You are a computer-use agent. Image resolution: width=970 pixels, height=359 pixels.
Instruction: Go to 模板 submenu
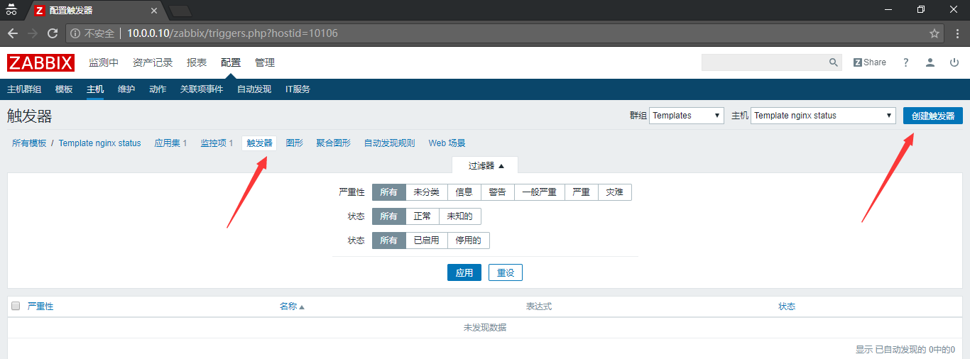tap(64, 89)
